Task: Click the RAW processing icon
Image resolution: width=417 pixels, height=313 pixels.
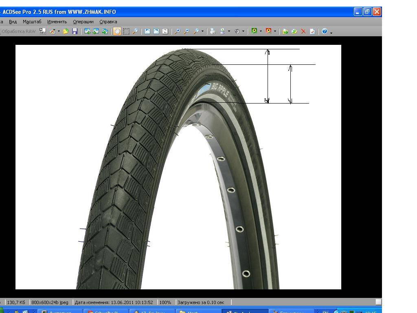Action: pyautogui.click(x=42, y=31)
